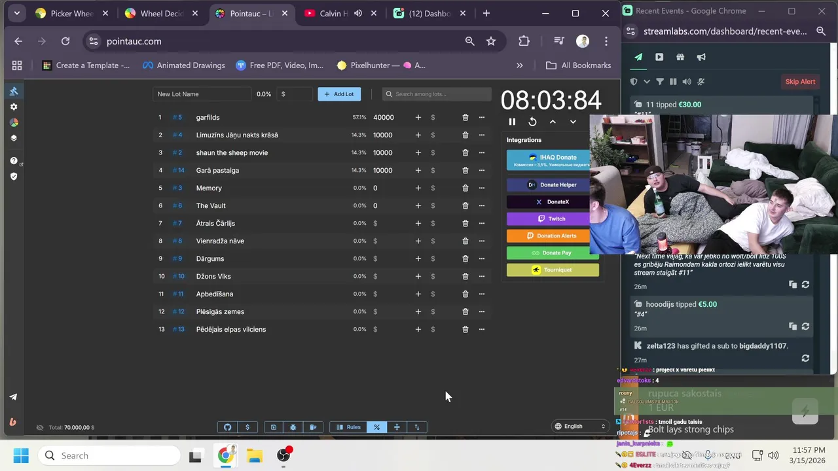The width and height of the screenshot is (838, 471).
Task: Click the save icon in bottom toolbar
Action: tap(273, 427)
